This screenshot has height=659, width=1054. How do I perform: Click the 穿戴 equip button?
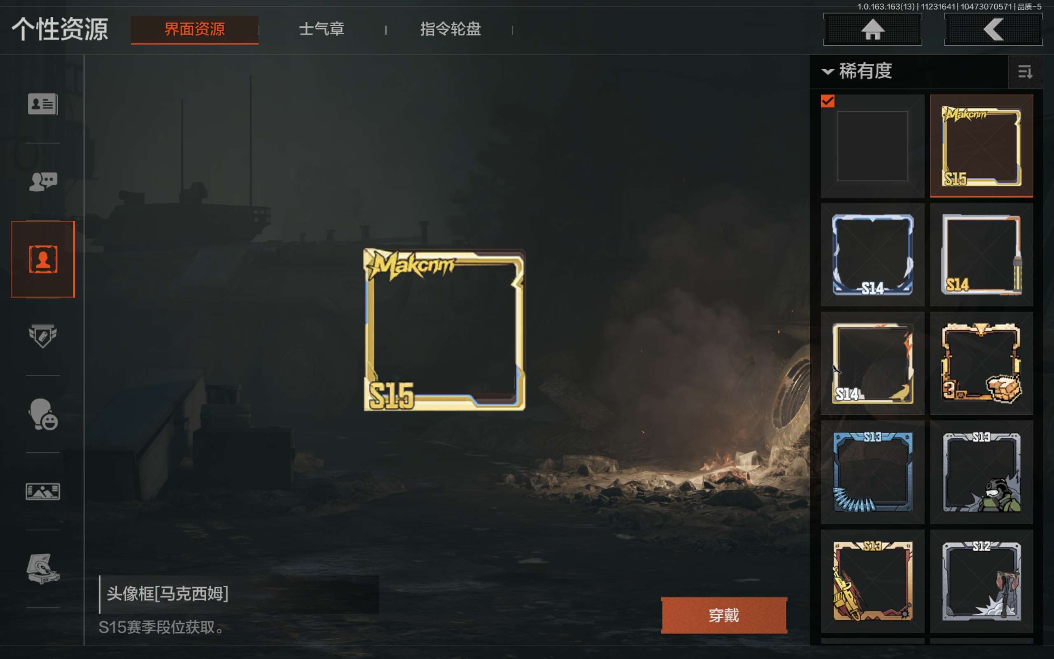tap(724, 615)
